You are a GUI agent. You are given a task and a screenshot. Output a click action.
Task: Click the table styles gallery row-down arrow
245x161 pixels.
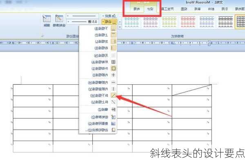(120, 22)
